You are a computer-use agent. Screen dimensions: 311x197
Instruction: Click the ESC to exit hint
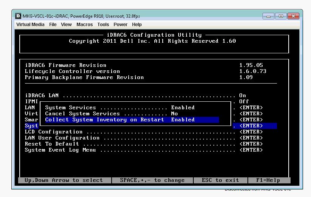click(220, 180)
